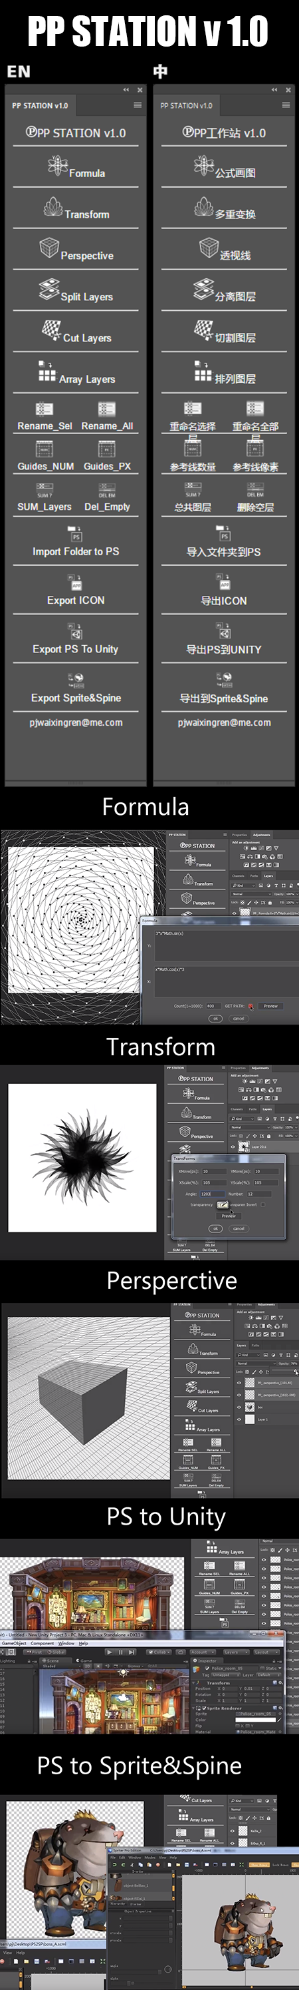
Task: Click the 参考线像素 label in the Chinese panel
Action: [256, 467]
